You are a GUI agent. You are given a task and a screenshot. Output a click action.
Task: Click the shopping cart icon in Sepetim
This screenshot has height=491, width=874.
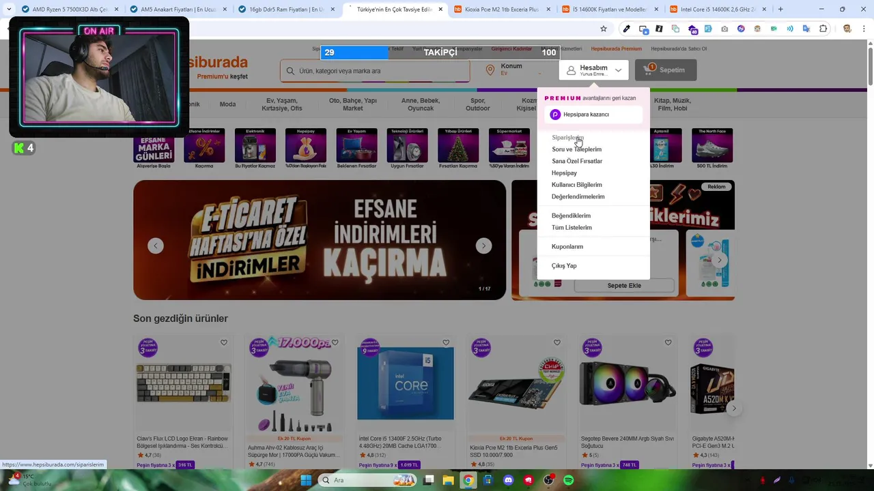click(x=649, y=70)
